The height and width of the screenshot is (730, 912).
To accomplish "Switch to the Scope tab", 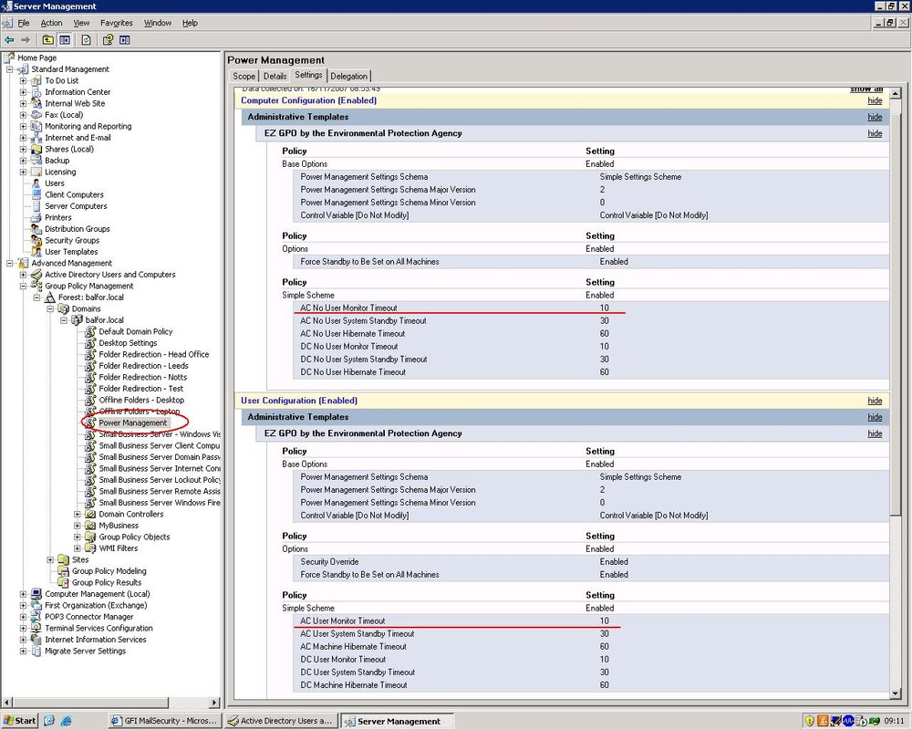I will [244, 76].
